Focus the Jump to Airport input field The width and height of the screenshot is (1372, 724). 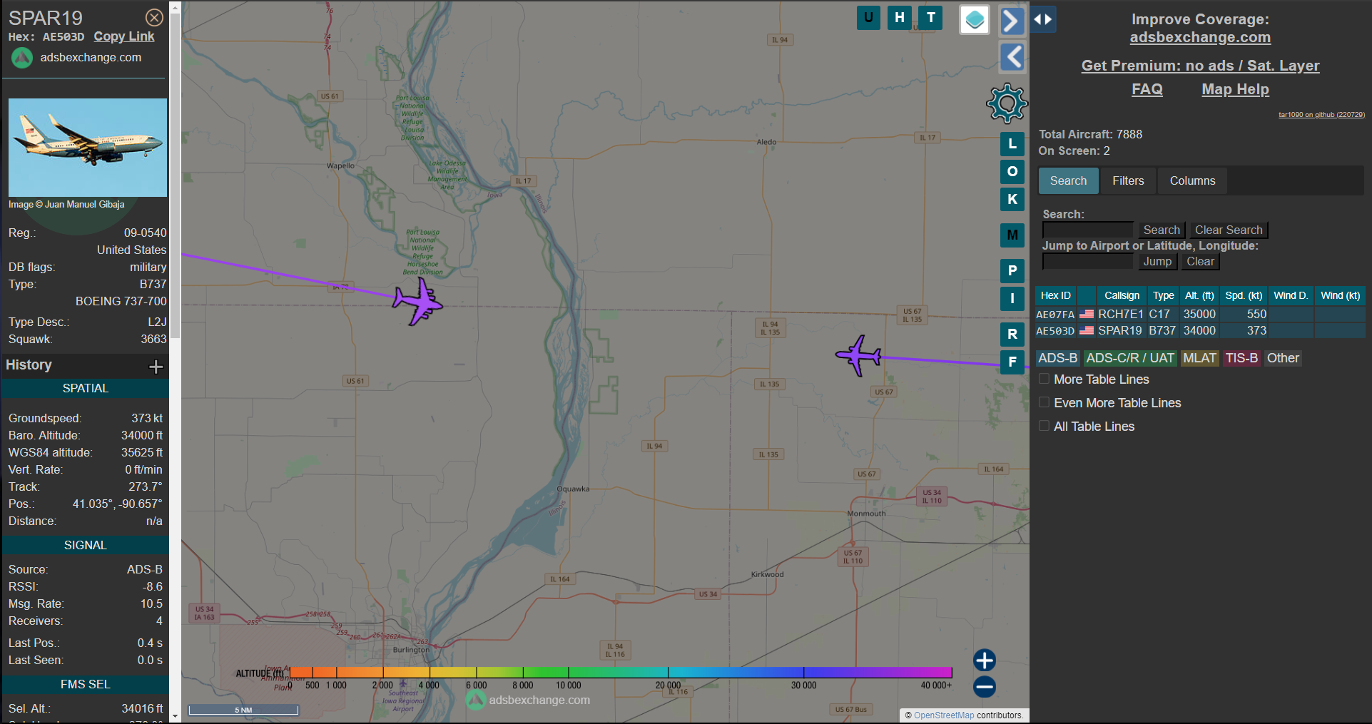pos(1087,262)
